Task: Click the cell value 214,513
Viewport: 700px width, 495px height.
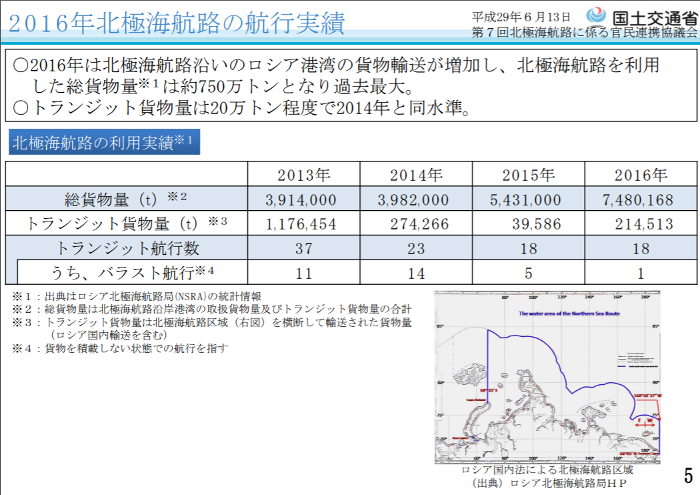Action: [x=644, y=224]
